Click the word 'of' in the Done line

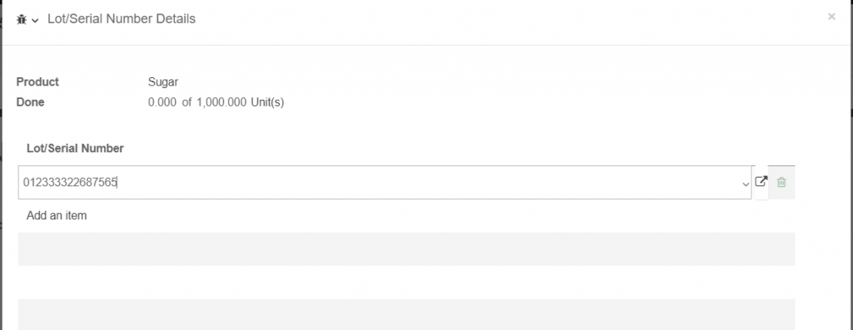(187, 102)
